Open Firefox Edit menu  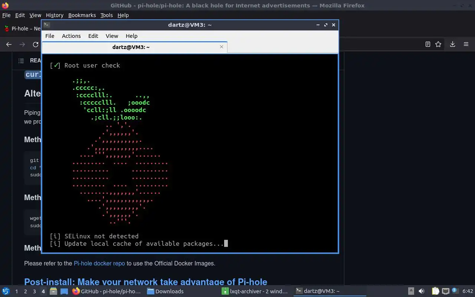click(x=20, y=15)
